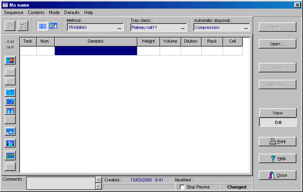Add the single blue peak profile task
Image resolution: width=303 pixels, height=192 pixels.
tap(10, 93)
